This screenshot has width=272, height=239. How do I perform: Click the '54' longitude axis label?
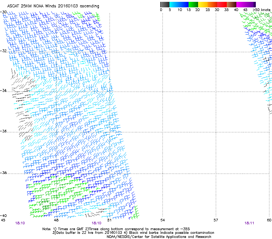pos(162,220)
